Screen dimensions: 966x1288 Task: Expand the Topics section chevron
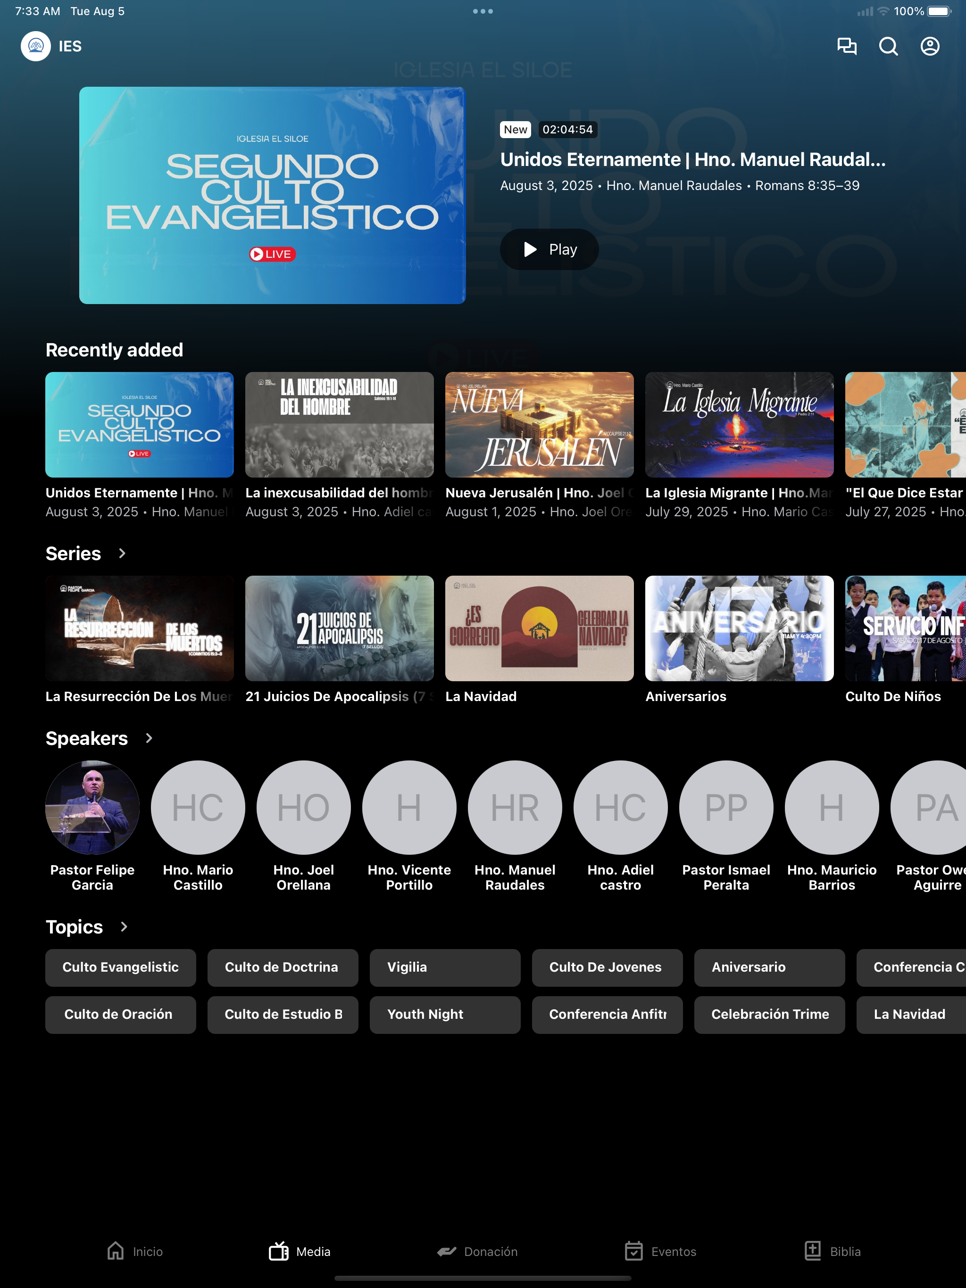tap(124, 926)
